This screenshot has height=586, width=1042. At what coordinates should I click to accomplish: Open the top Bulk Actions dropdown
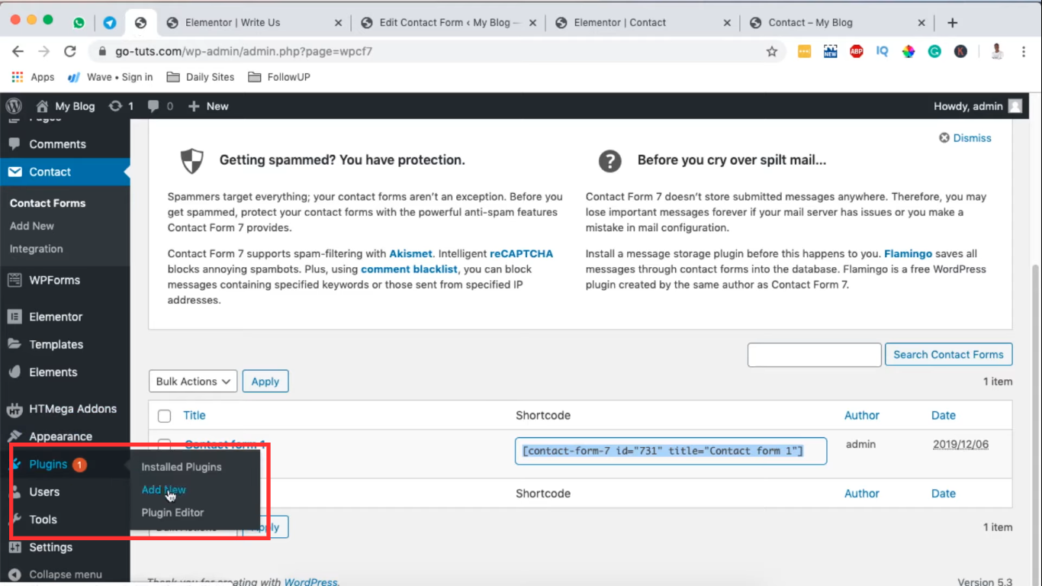tap(193, 382)
